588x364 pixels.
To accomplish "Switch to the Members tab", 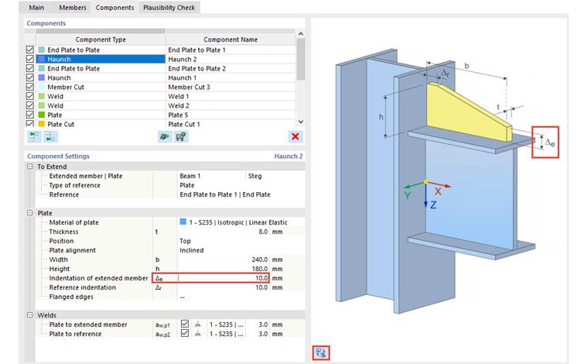I will (73, 8).
